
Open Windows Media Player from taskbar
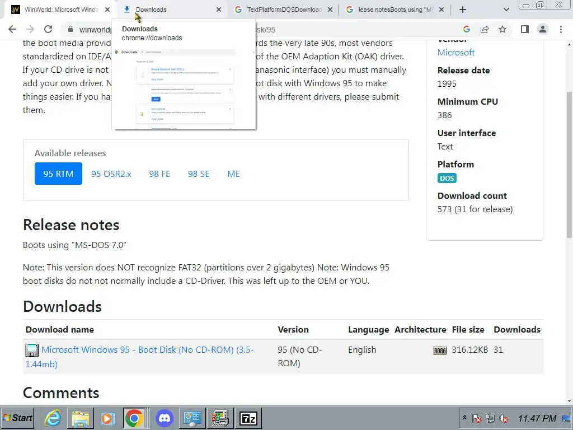[107, 418]
